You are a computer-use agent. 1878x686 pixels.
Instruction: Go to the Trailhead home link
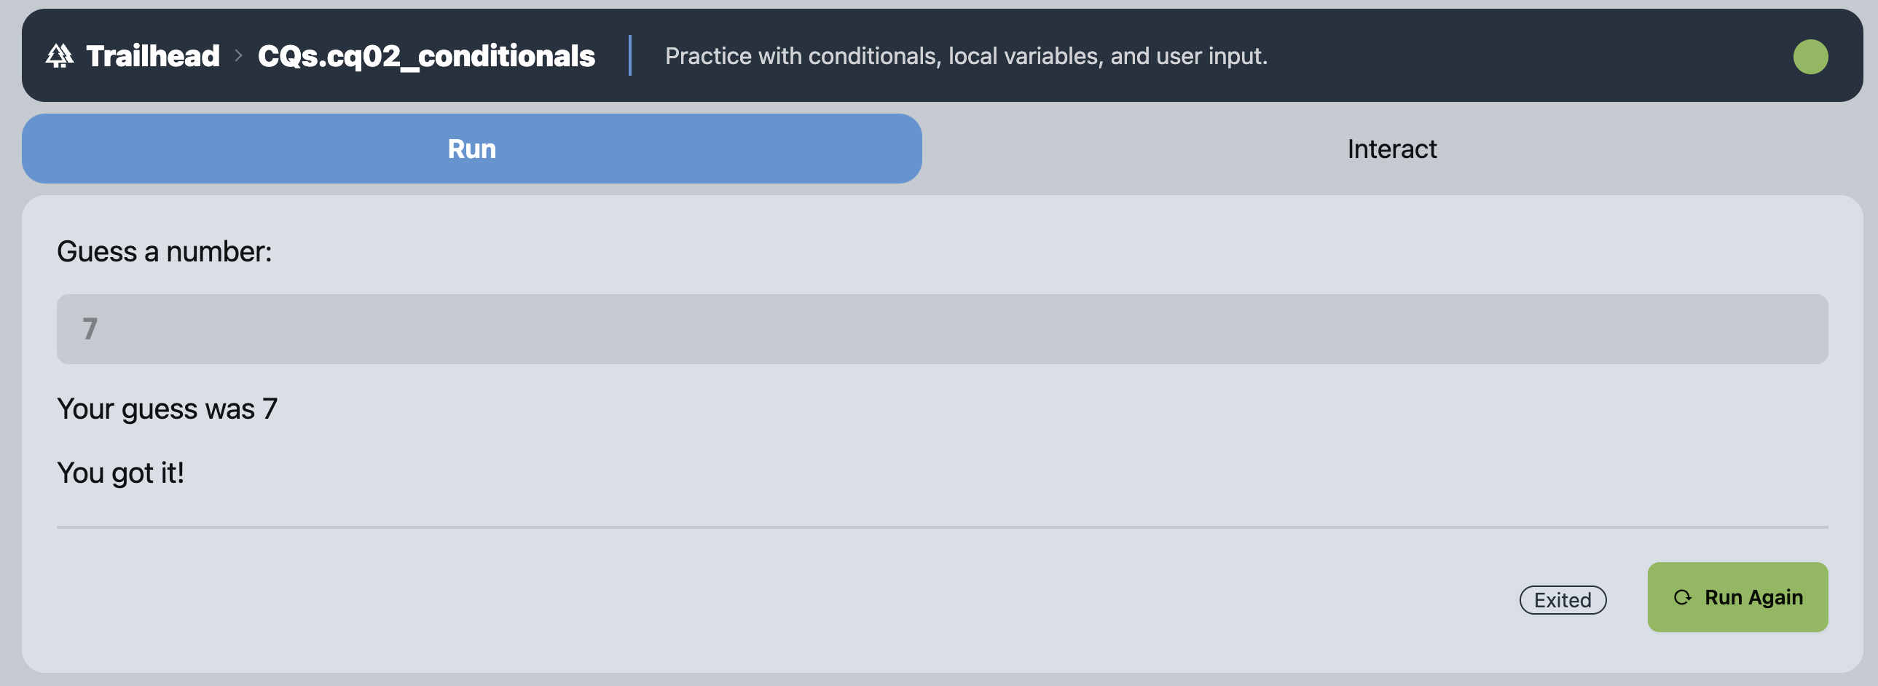(152, 56)
